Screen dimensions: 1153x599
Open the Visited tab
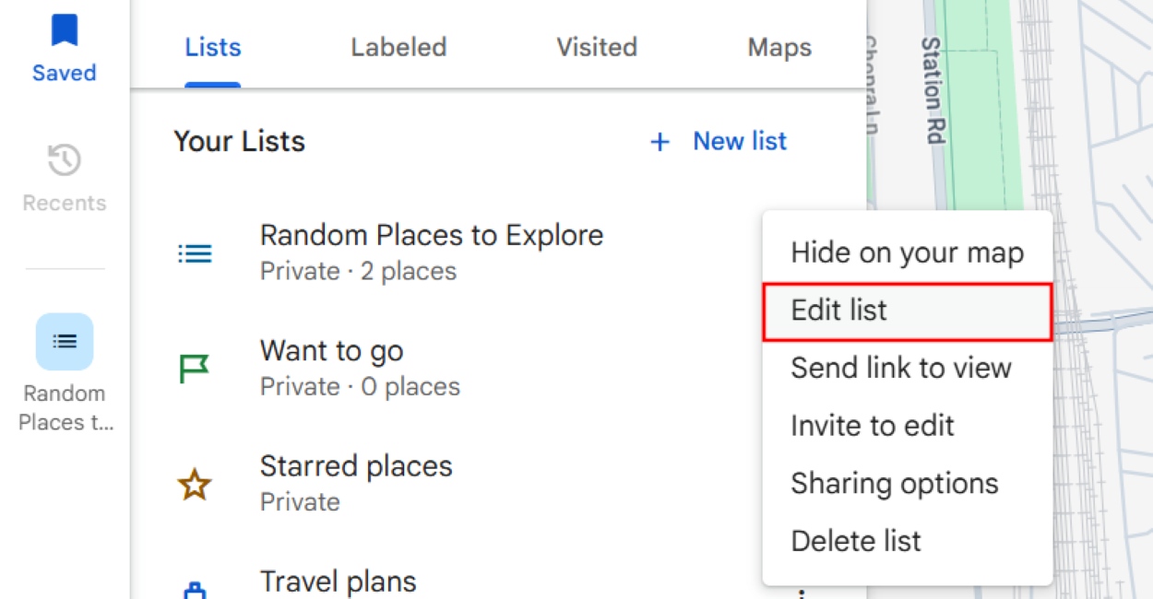[x=596, y=47]
